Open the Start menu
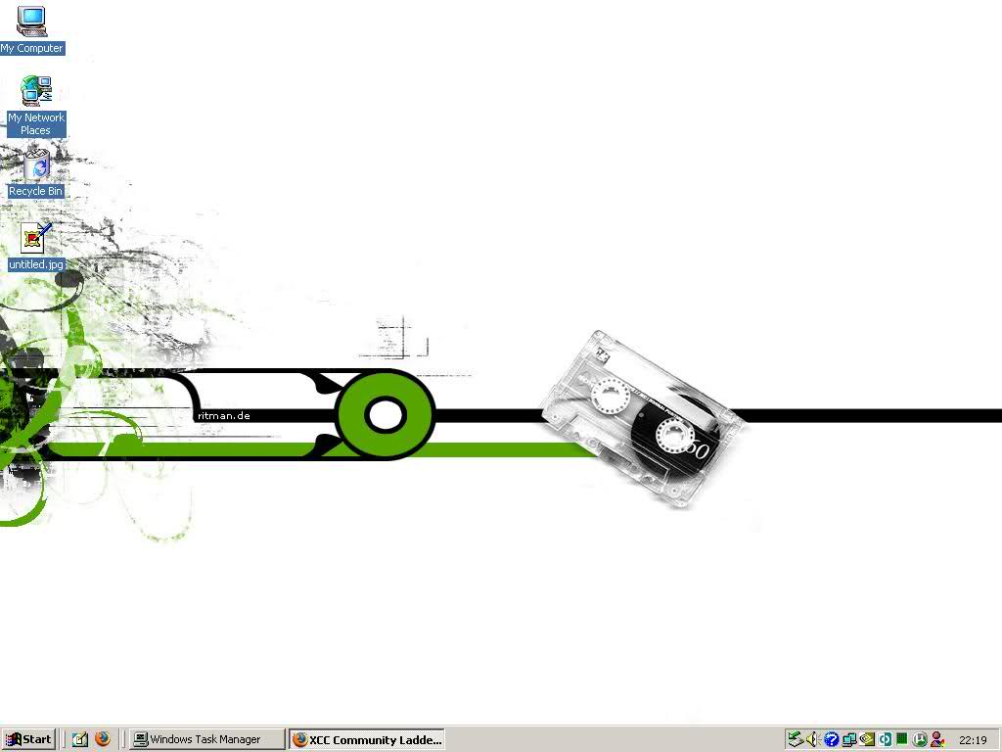 28,739
